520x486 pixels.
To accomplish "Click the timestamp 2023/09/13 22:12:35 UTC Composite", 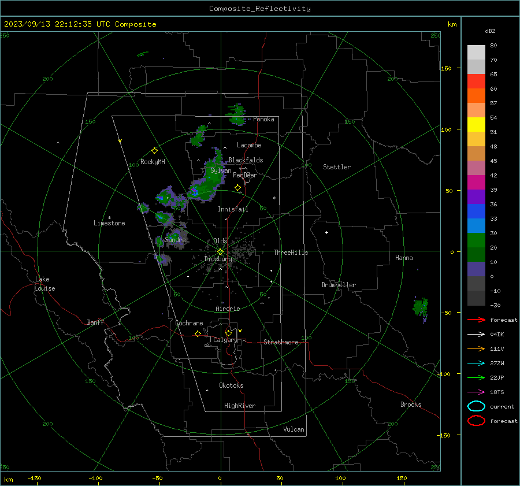I will [x=80, y=24].
